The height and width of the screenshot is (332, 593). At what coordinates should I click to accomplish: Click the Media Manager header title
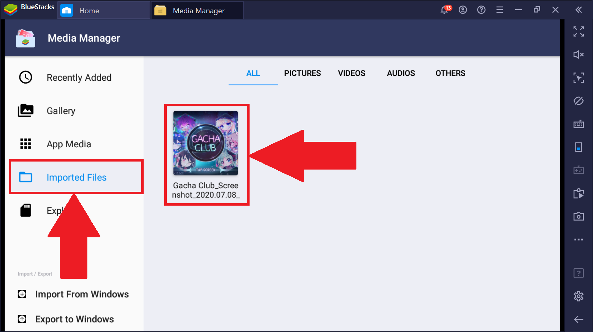(84, 38)
